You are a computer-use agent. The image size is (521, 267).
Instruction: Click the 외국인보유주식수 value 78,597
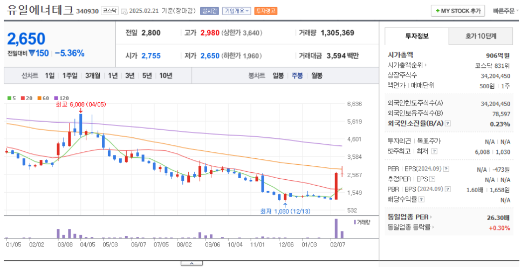(501, 114)
